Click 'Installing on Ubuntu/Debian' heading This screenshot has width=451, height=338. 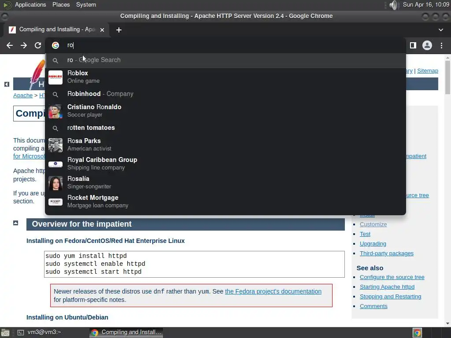(67, 317)
